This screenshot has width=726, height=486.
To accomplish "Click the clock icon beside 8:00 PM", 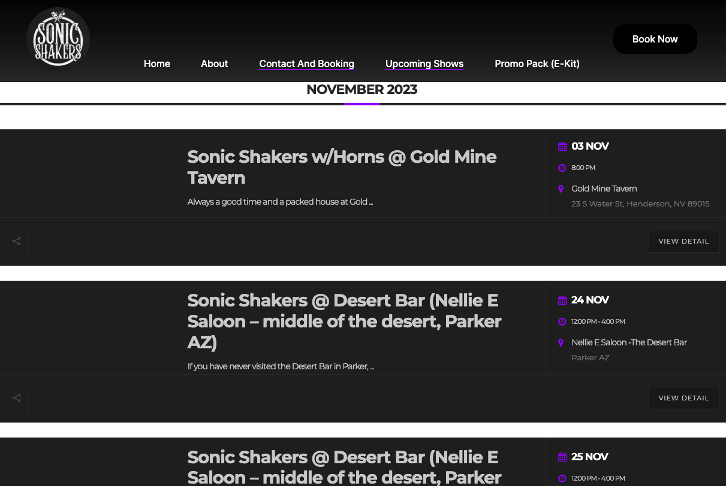I will pos(562,168).
